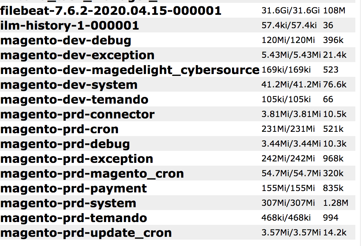The height and width of the screenshot is (246, 361).
Task: Select the ilm-history-1-000001 index
Action: point(70,26)
